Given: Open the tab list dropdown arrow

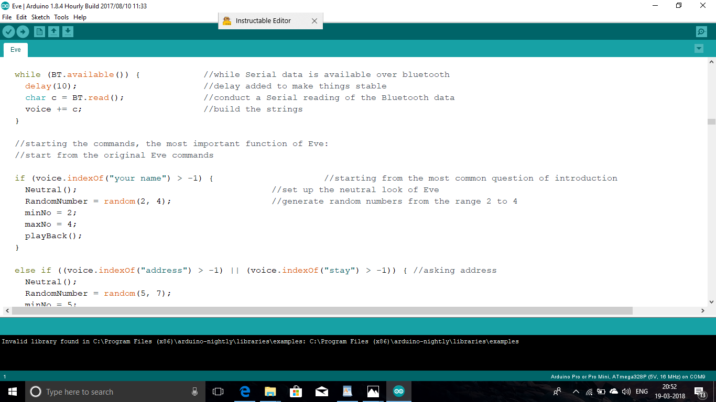Looking at the screenshot, I should [699, 48].
